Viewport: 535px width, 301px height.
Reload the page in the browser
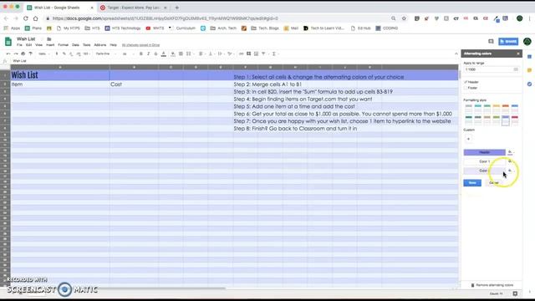[26, 18]
